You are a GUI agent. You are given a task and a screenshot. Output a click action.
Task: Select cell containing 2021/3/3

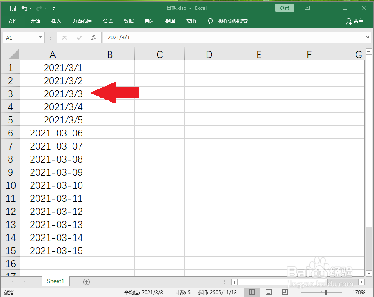53,94
